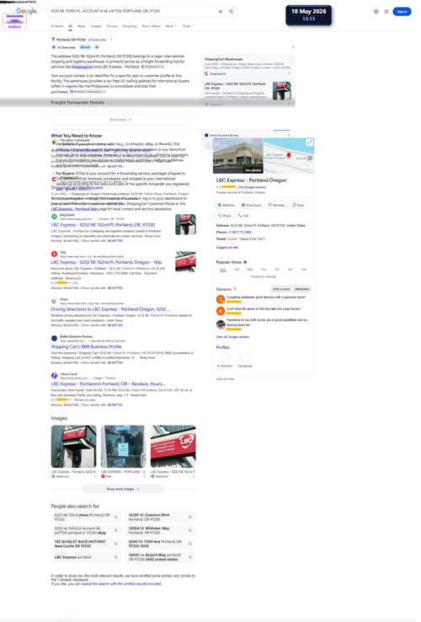Click the MapQuest result thumbnail image
The width and height of the screenshot is (421, 622).
(185, 224)
